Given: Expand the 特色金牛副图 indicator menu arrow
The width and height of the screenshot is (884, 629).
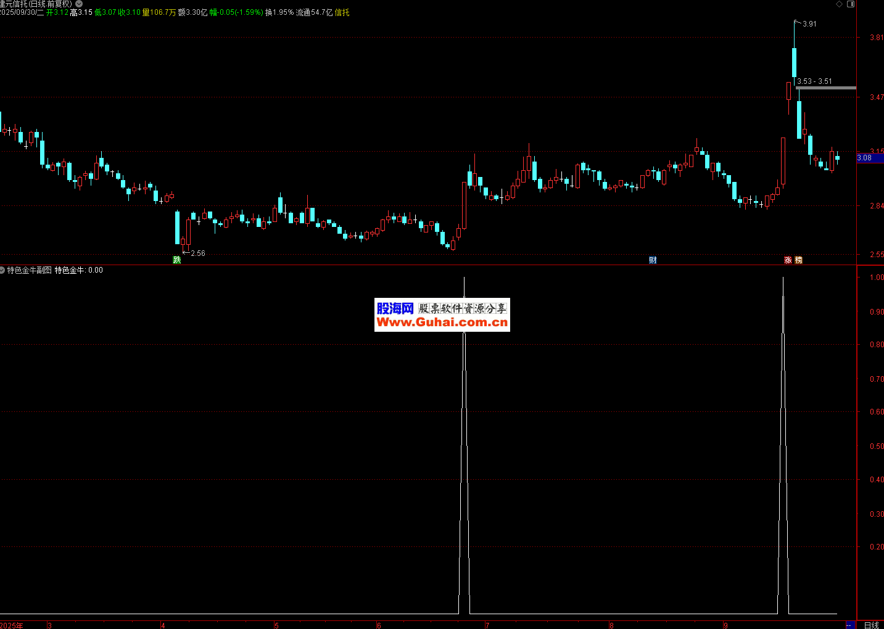Looking at the screenshot, I should click(x=2, y=270).
